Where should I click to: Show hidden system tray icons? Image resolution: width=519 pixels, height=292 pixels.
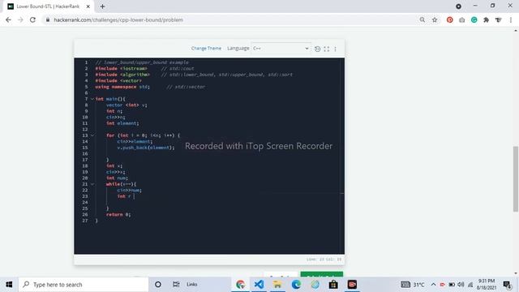tap(433, 285)
